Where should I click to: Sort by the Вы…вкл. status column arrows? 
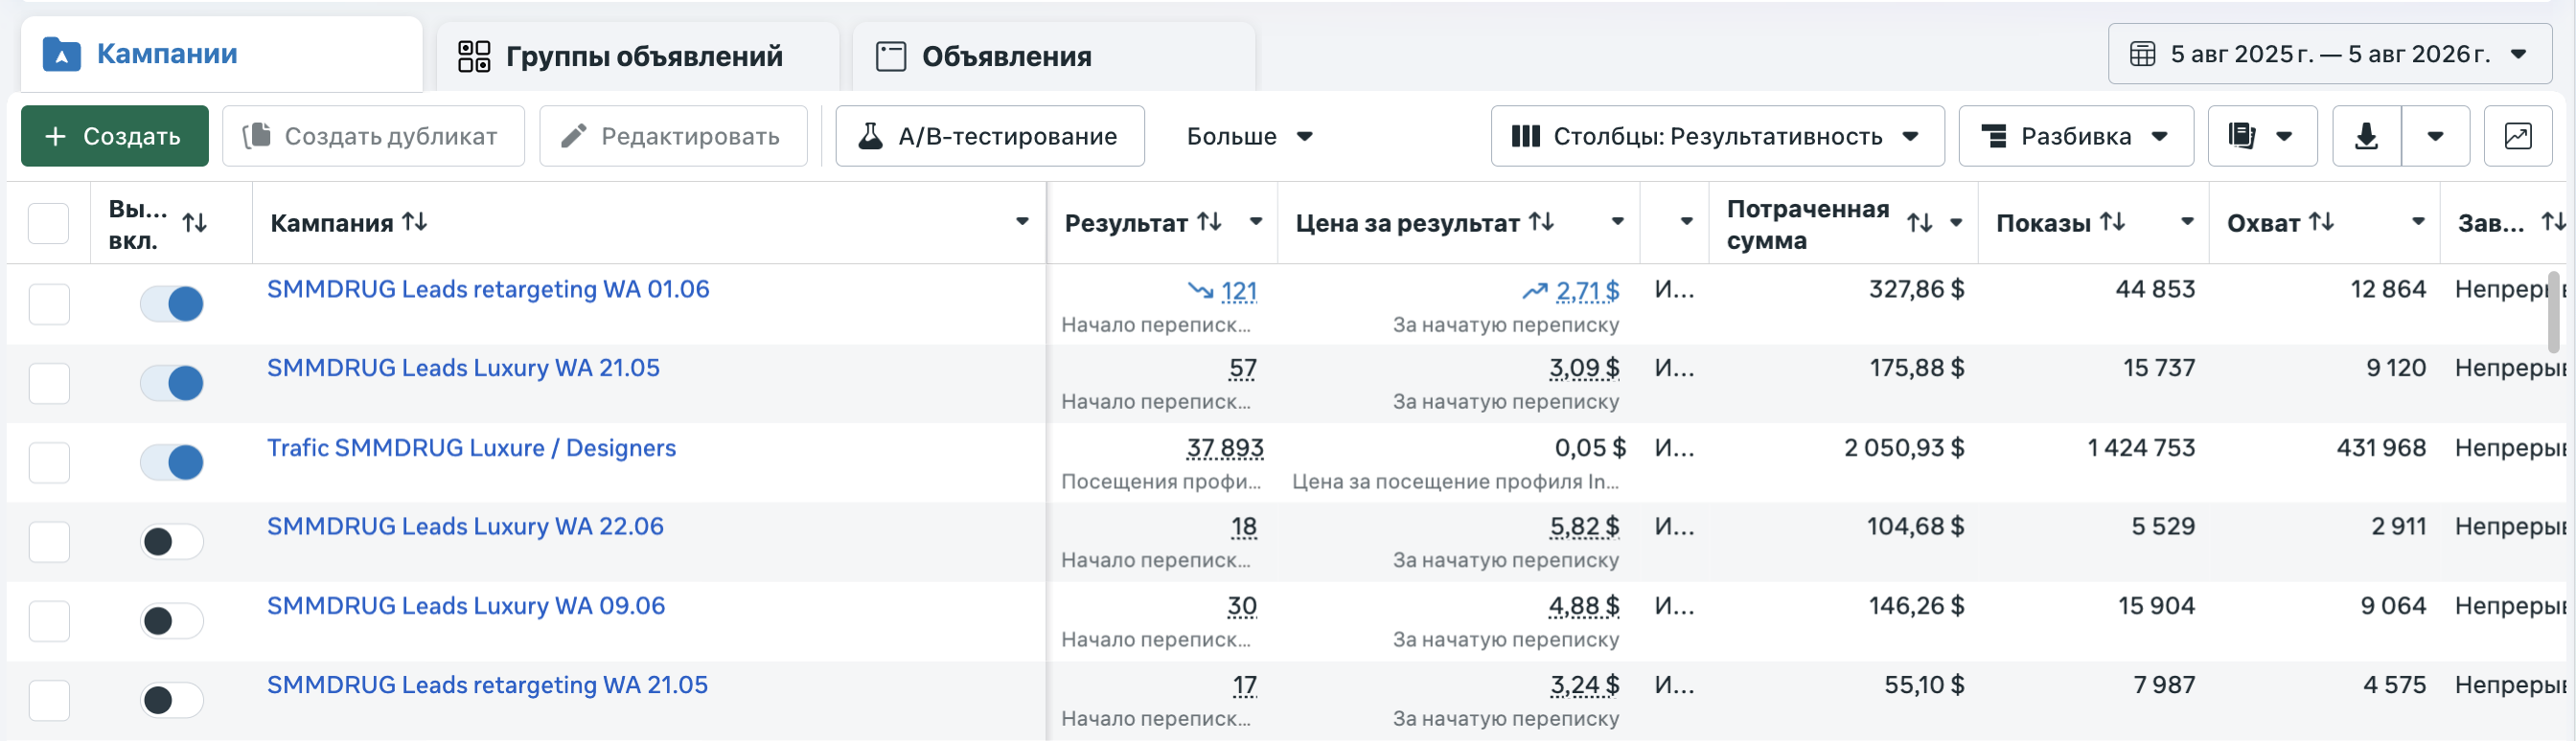click(195, 223)
